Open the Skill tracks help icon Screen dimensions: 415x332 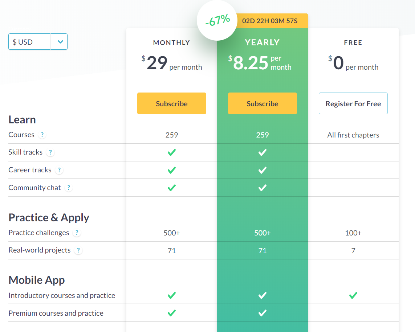pyautogui.click(x=50, y=152)
